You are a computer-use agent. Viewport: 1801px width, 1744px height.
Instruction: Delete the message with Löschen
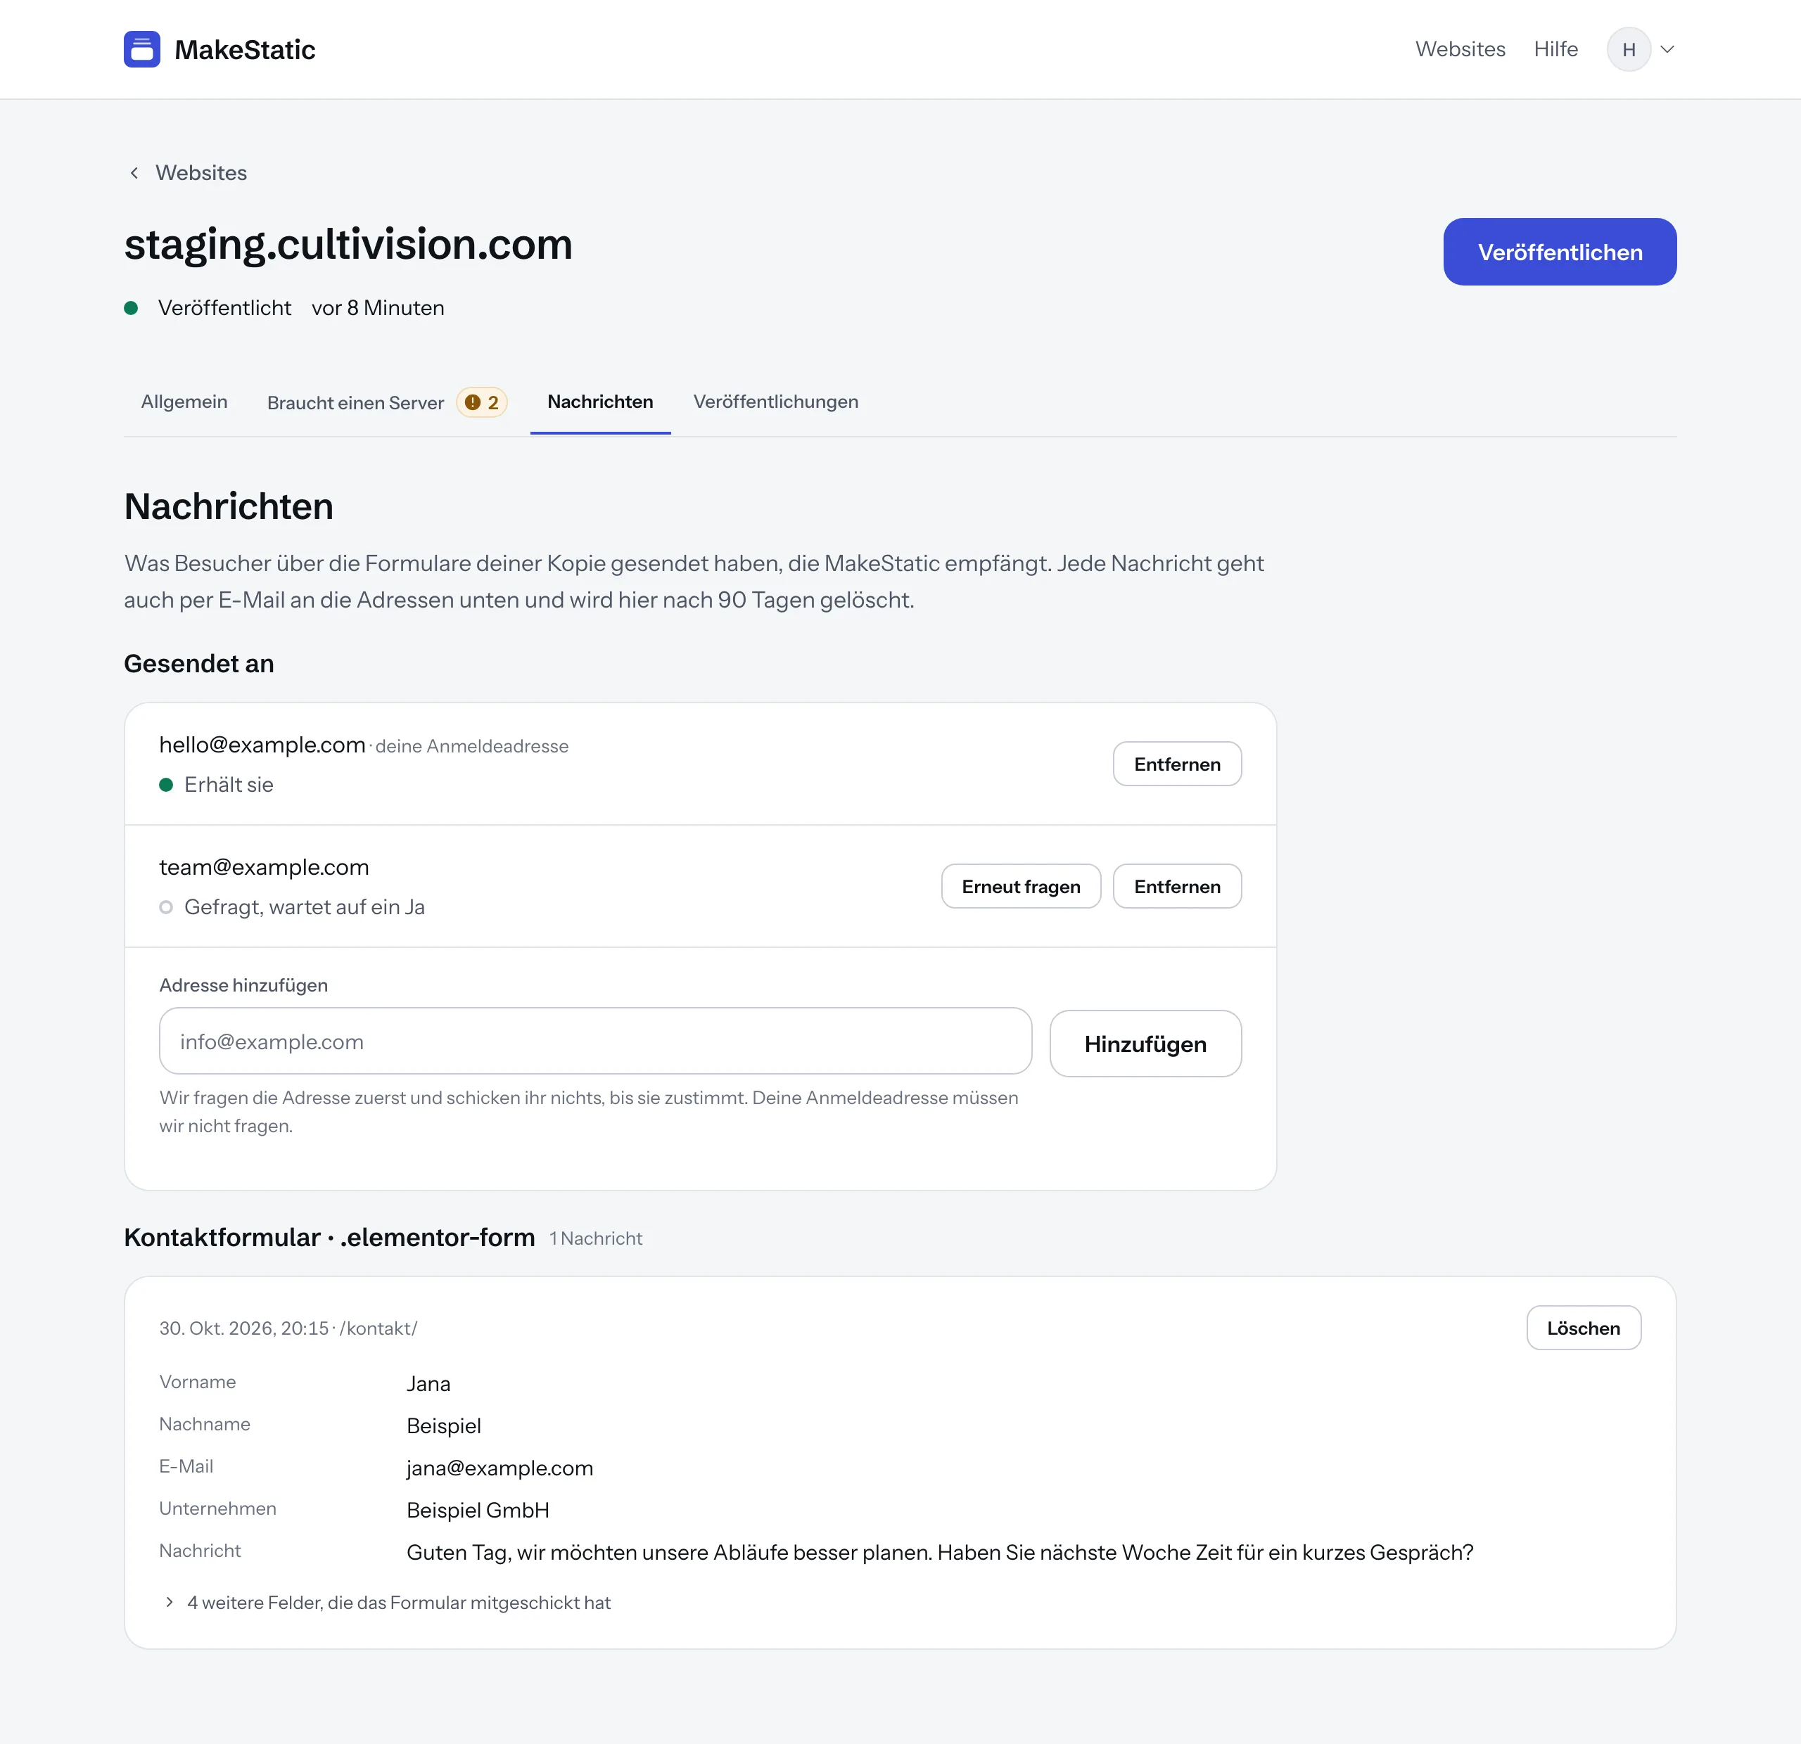click(x=1583, y=1328)
